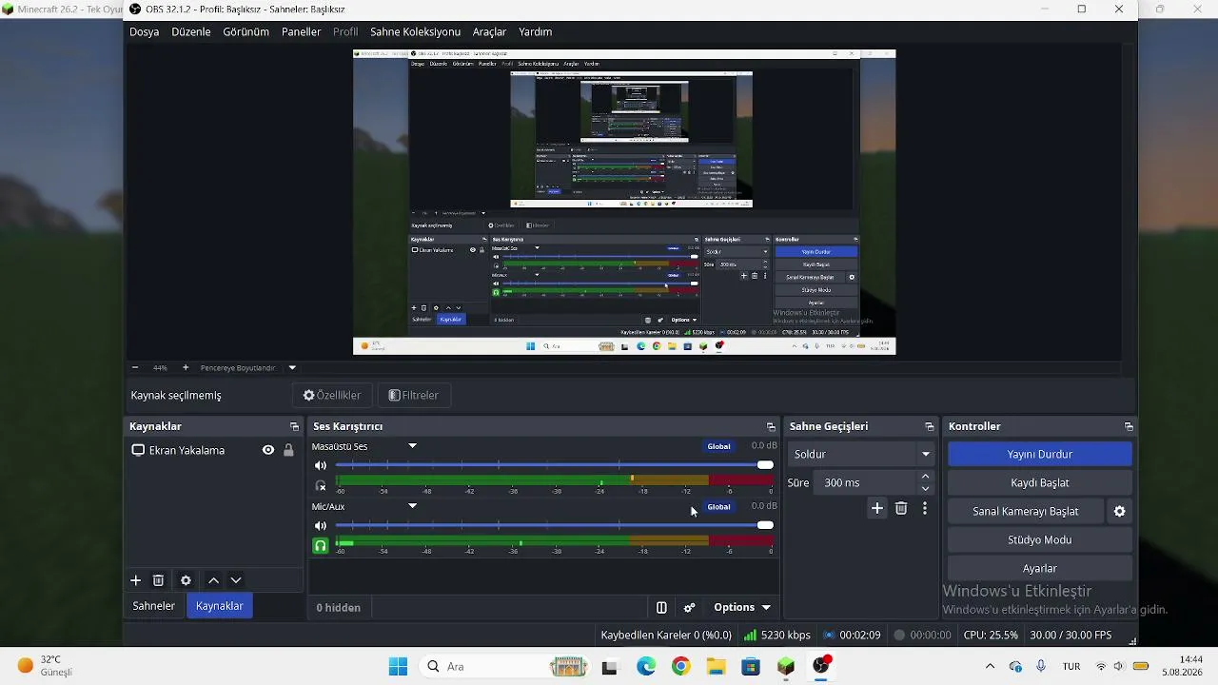The width and height of the screenshot is (1218, 685).
Task: Zoom in the preview with plus icon
Action: [186, 367]
